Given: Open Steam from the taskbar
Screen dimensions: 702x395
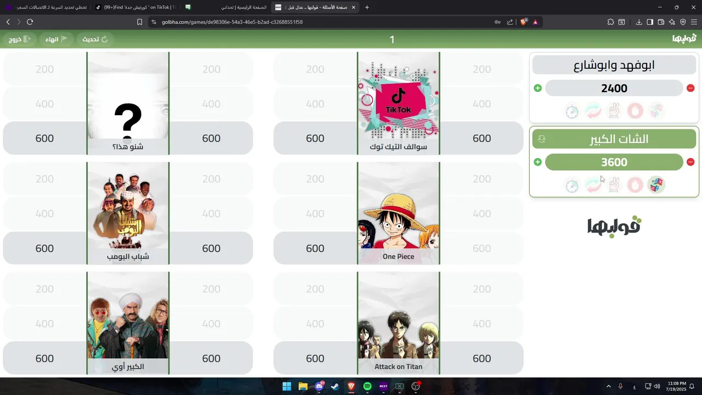Looking at the screenshot, I should point(335,386).
